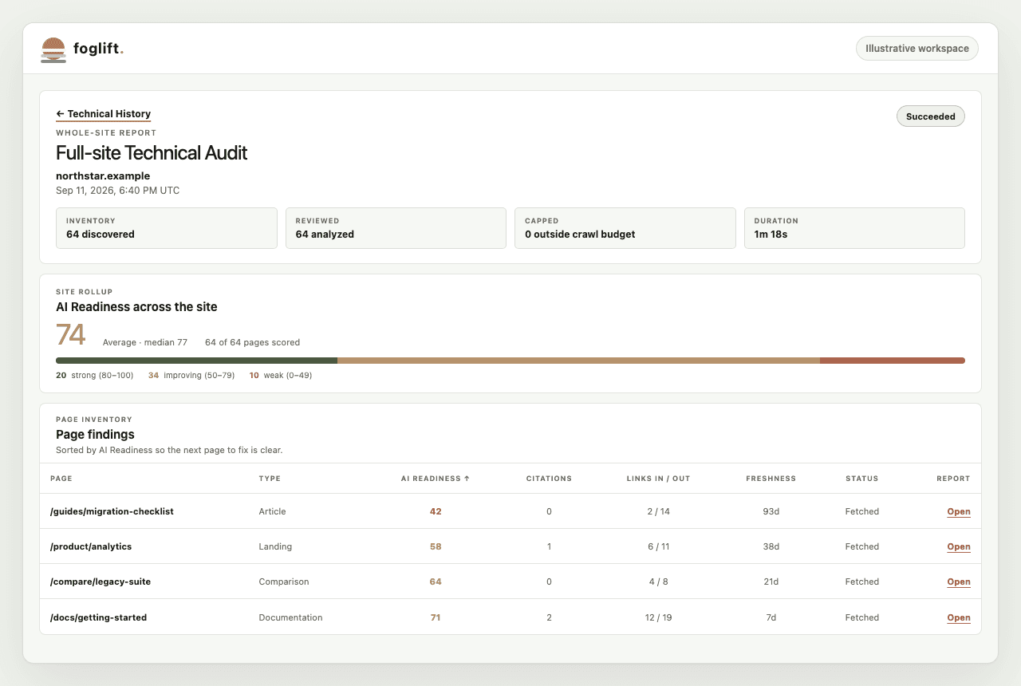Click the AI Readiness score 42
1021x686 pixels.
pos(436,511)
